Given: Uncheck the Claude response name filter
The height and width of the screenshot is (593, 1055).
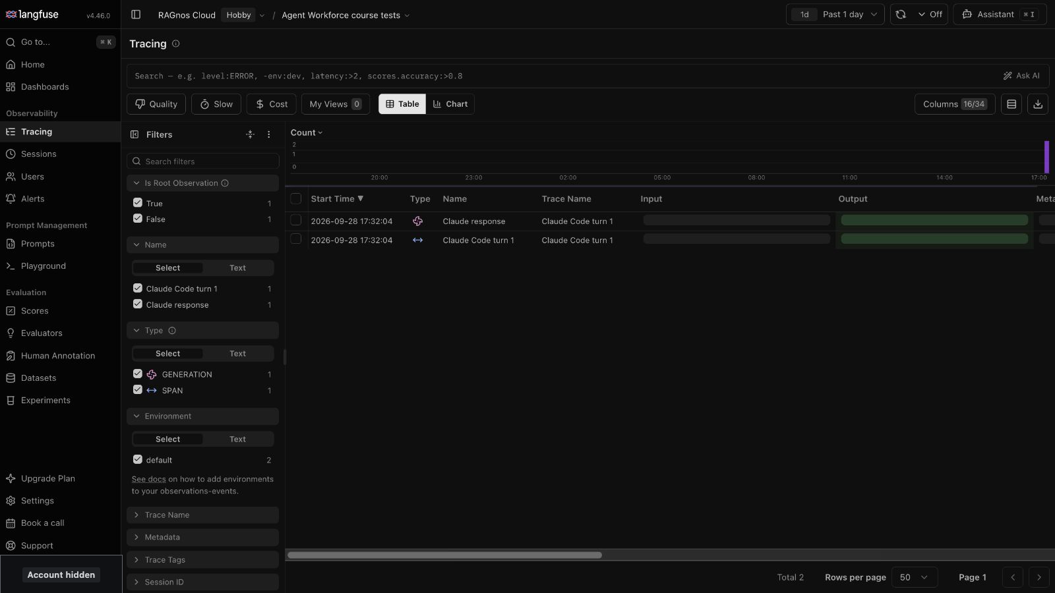Looking at the screenshot, I should click(138, 304).
